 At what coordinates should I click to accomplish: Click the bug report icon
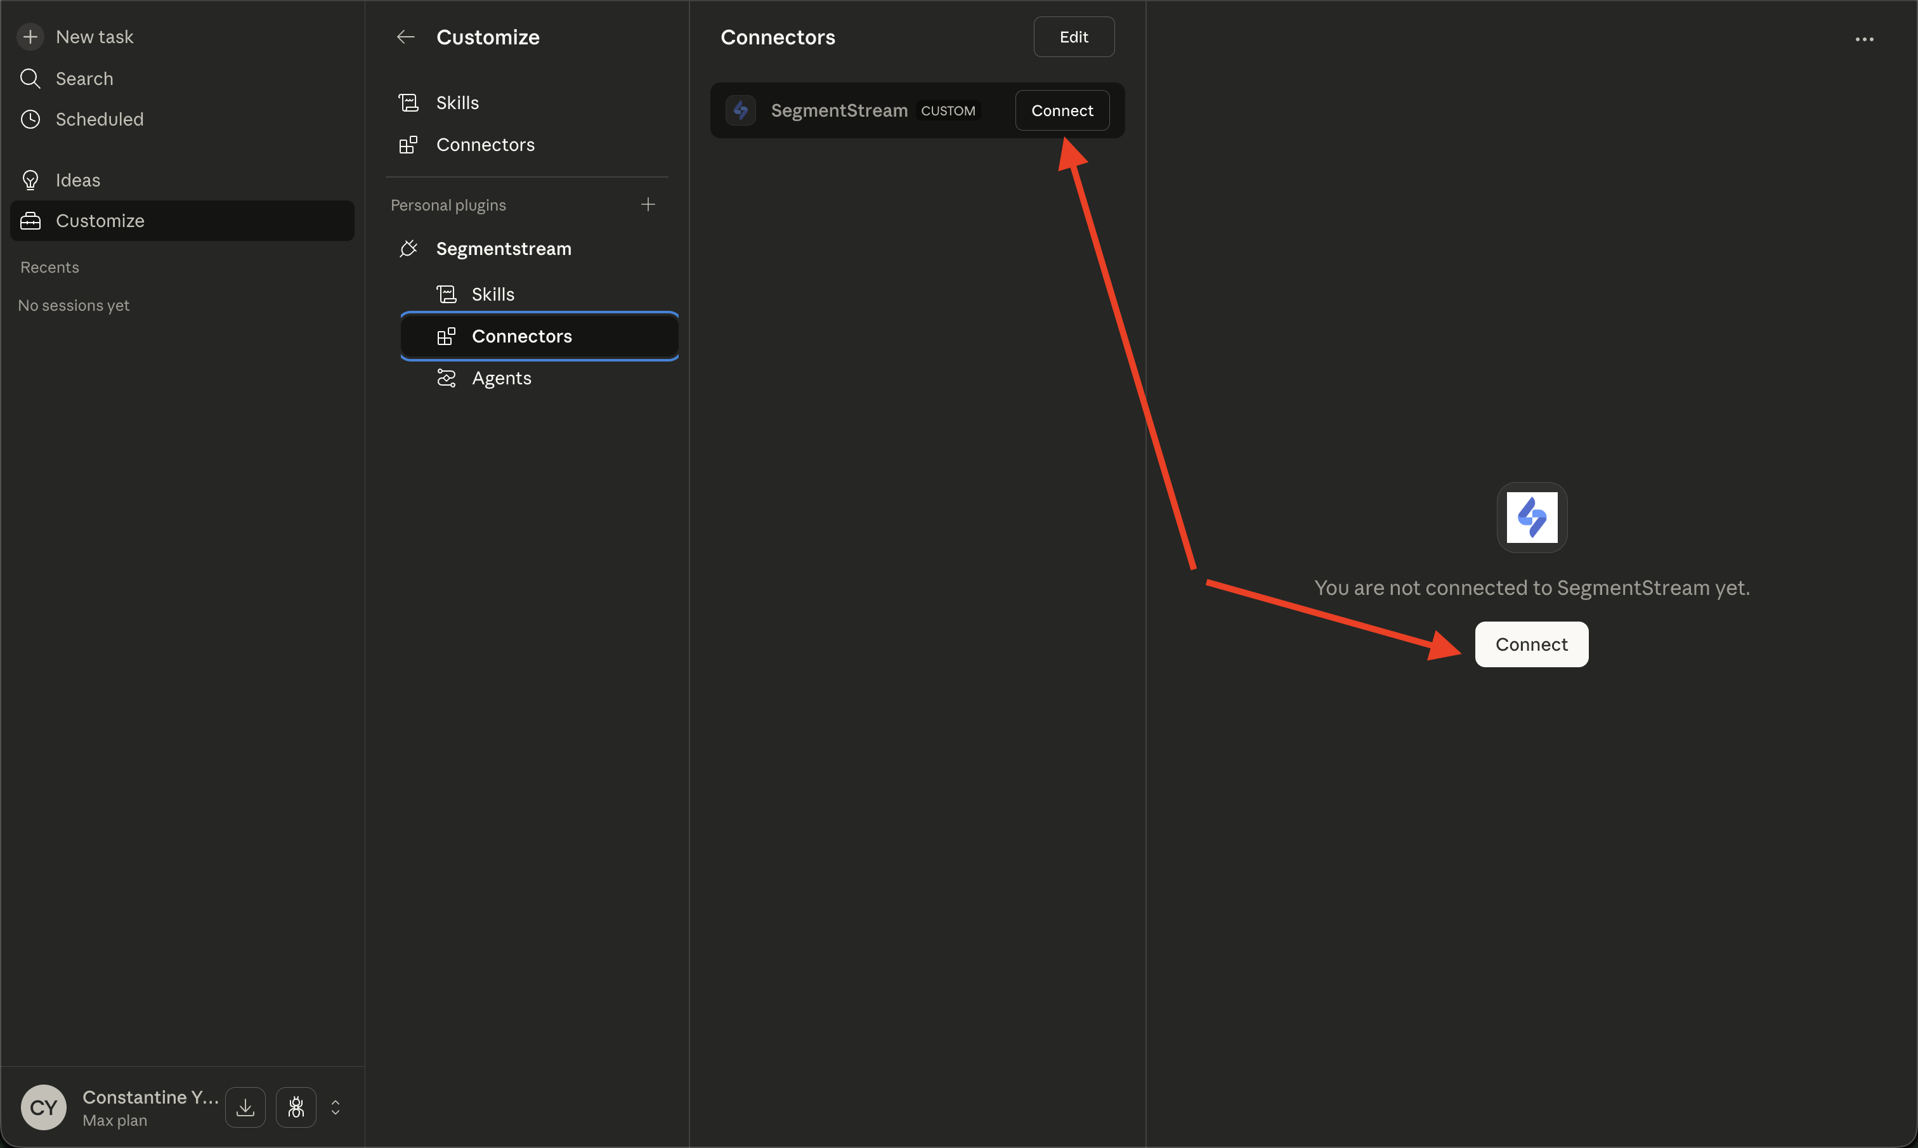(296, 1107)
